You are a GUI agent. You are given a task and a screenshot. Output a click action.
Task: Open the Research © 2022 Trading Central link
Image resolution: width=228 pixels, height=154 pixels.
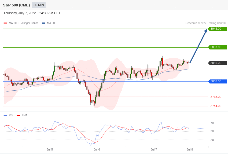205,23
